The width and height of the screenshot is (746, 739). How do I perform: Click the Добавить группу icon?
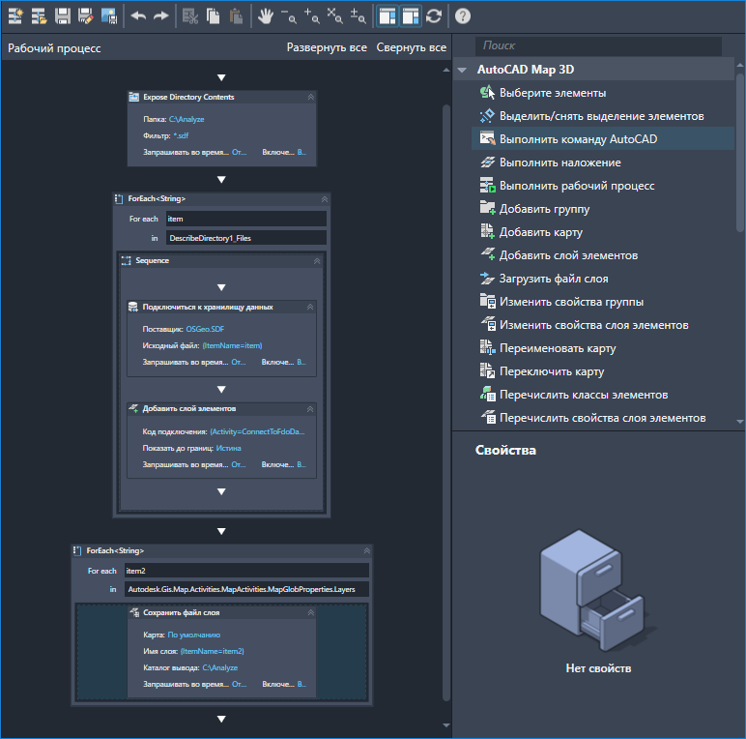[487, 208]
